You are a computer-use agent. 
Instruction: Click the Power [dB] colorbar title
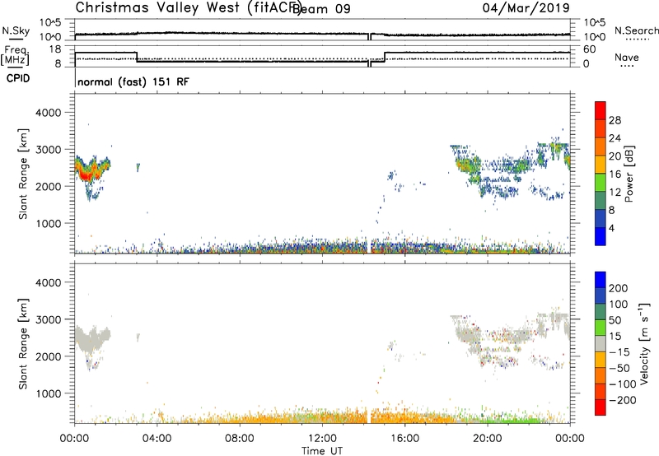629,174
